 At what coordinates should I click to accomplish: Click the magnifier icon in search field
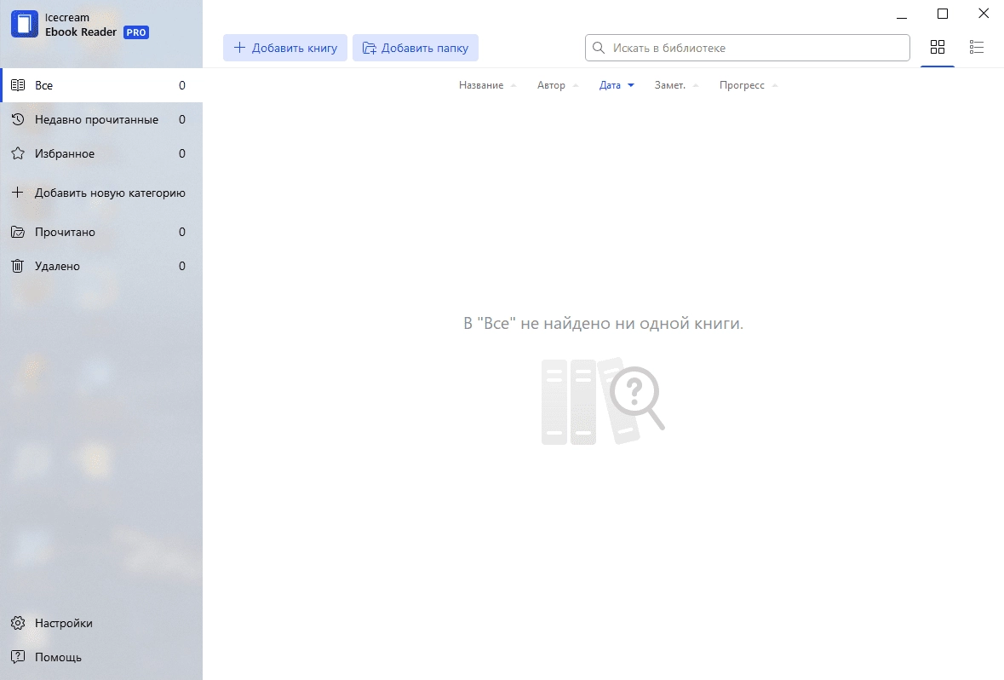pos(598,48)
